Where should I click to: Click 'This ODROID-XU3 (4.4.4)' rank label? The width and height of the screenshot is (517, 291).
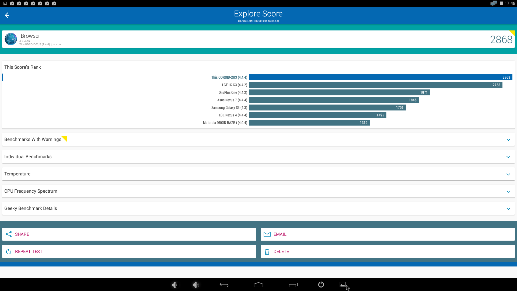coord(229,77)
